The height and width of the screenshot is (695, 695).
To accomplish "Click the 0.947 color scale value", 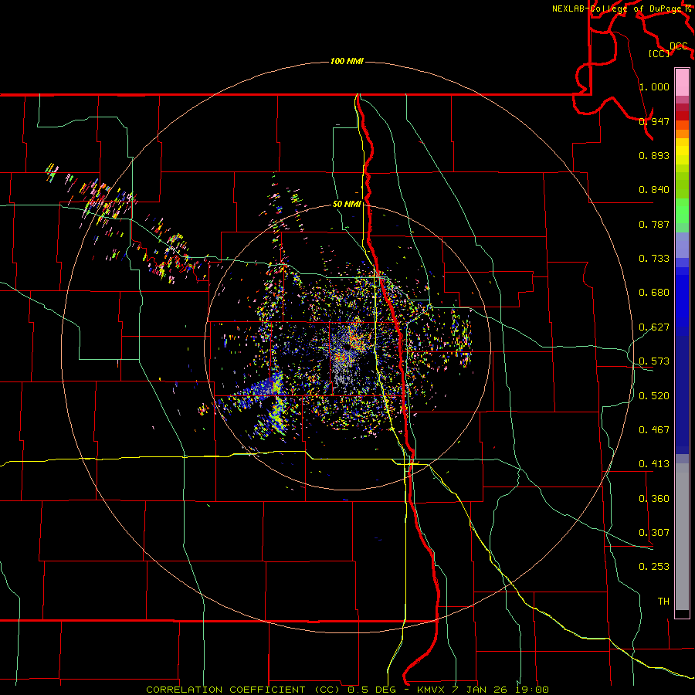I will (654, 121).
